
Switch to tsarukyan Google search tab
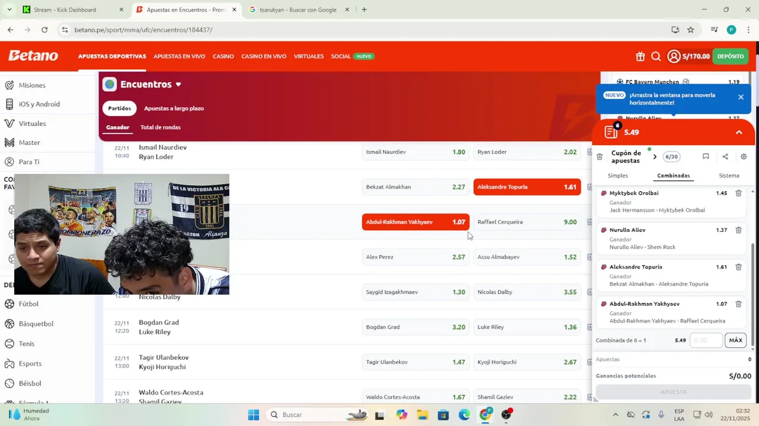click(x=298, y=9)
